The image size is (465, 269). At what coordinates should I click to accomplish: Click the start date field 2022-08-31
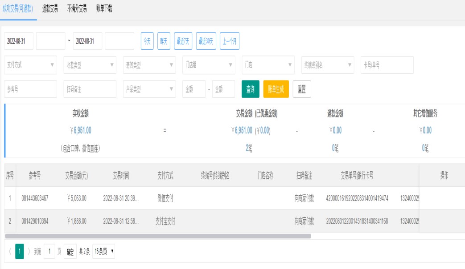pyautogui.click(x=19, y=41)
